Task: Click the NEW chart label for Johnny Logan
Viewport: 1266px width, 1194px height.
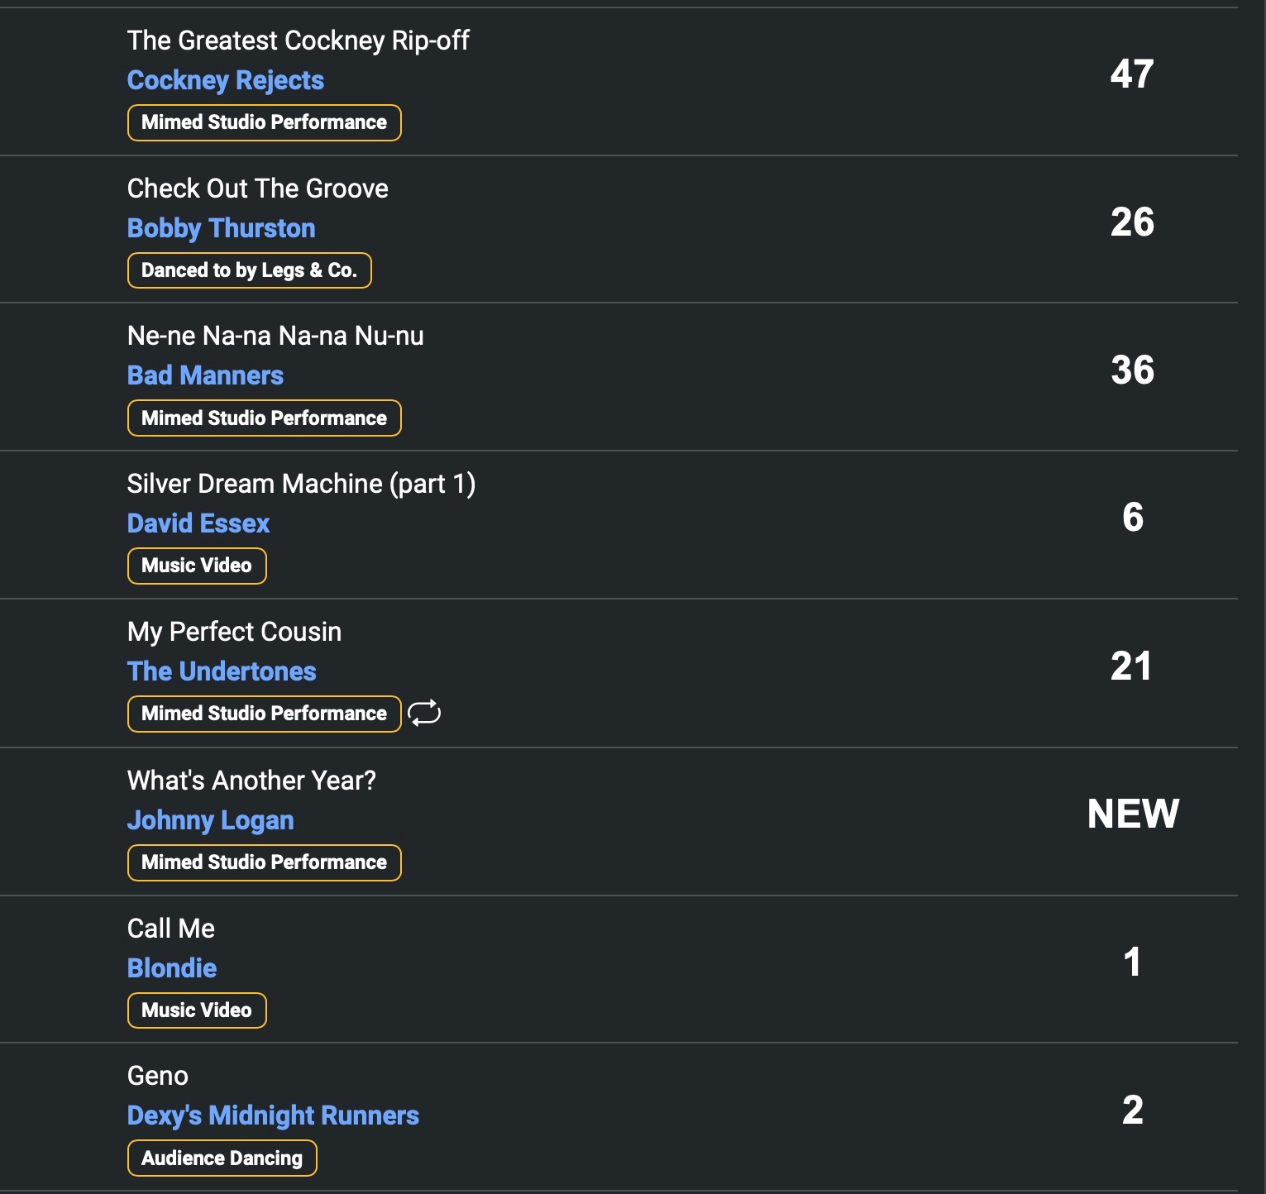Action: (x=1132, y=814)
